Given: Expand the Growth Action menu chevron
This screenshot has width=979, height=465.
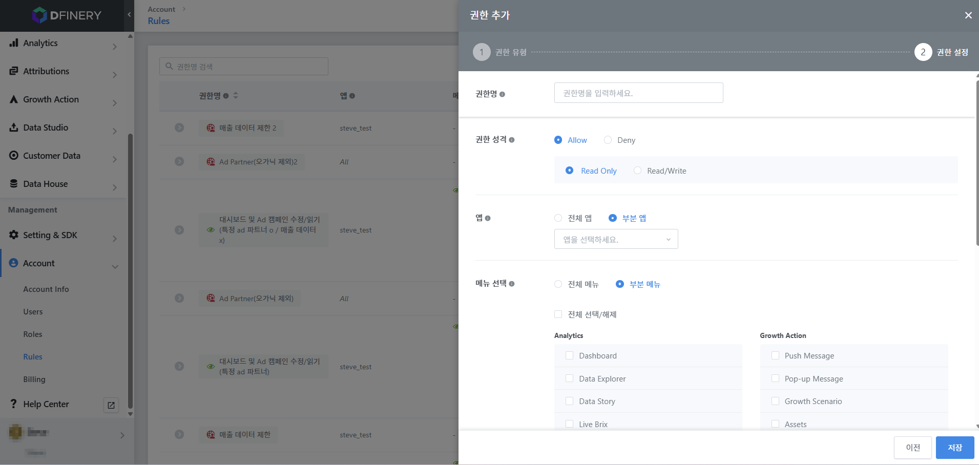Looking at the screenshot, I should [115, 103].
